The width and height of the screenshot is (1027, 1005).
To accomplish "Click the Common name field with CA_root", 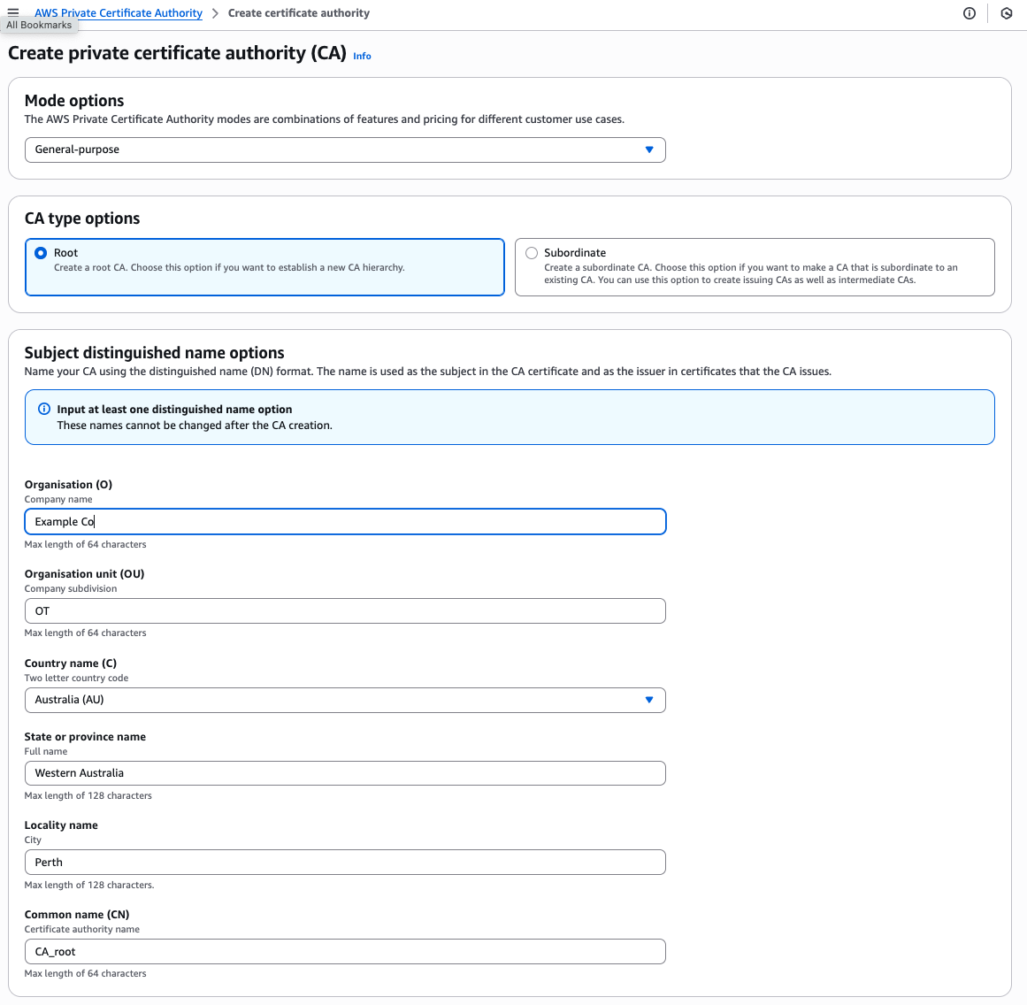I will click(345, 952).
